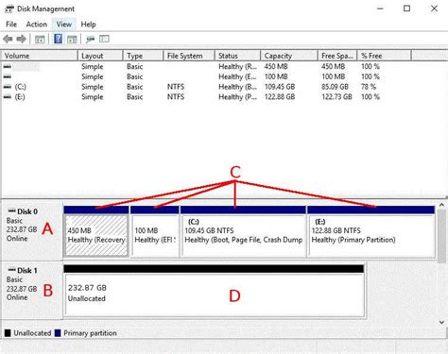Sort by the % Free column header
The image size is (448, 354).
(x=385, y=56)
